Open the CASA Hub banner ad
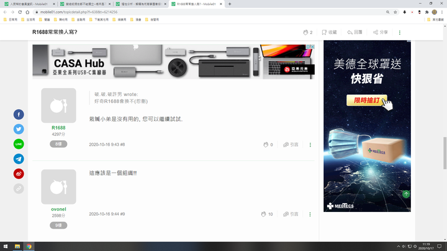 pos(173,62)
